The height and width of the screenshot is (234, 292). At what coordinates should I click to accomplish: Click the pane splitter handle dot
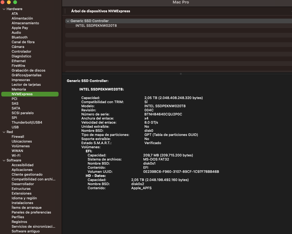pyautogui.click(x=180, y=74)
